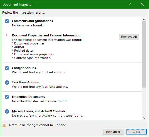This screenshot has width=149, height=137.
Task: Click the yellow warning triangle icon
Action: pos(4,125)
